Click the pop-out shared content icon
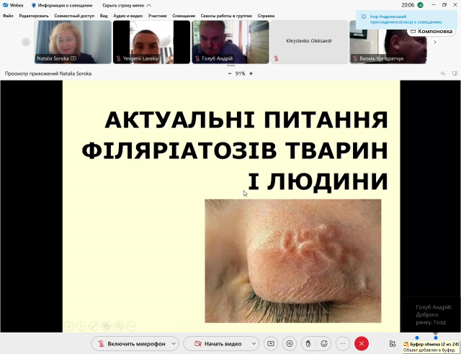Image resolution: width=461 pixels, height=354 pixels. 455,73
